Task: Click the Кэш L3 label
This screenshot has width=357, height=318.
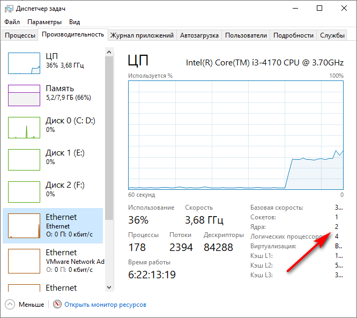Action: (262, 275)
